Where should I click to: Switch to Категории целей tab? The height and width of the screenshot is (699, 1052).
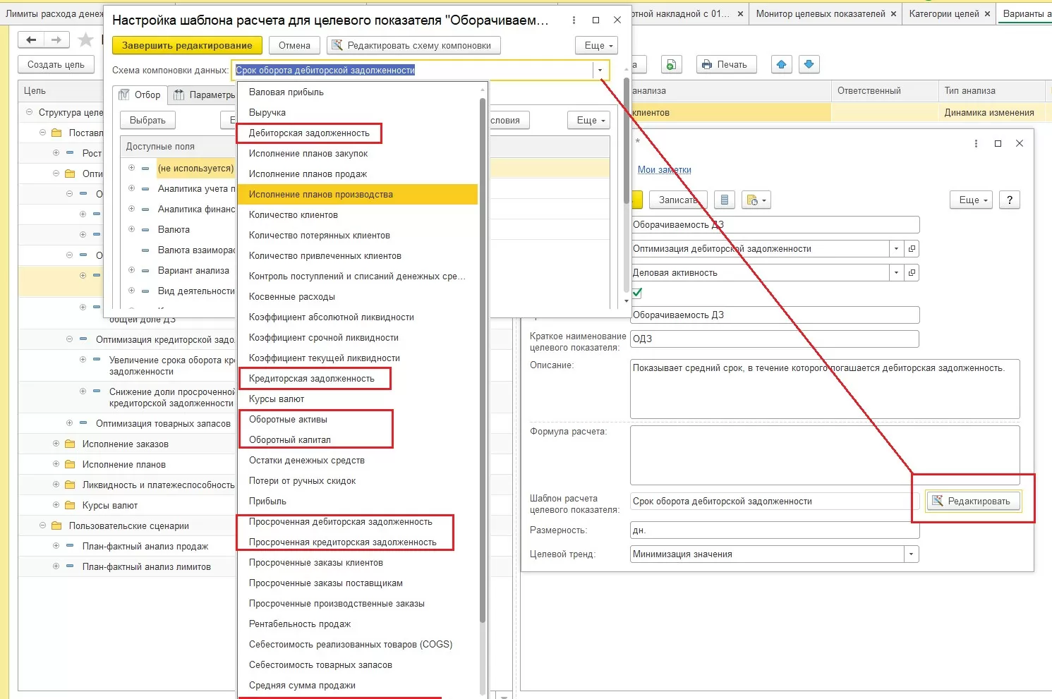943,13
